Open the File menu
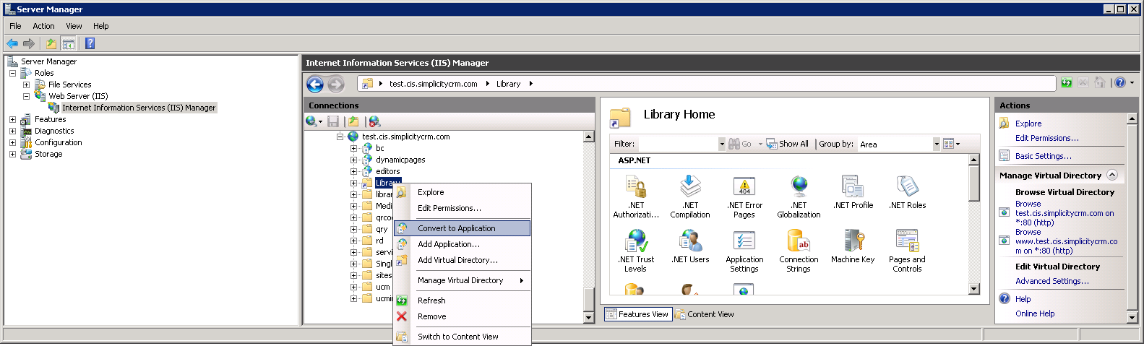The height and width of the screenshot is (346, 1144). [15, 26]
